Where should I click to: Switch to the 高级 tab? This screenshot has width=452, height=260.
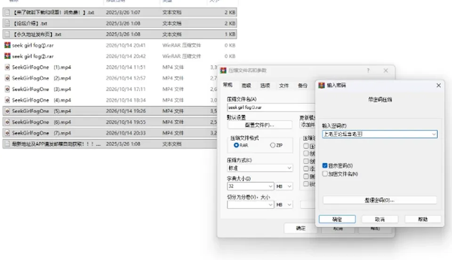[x=246, y=86]
